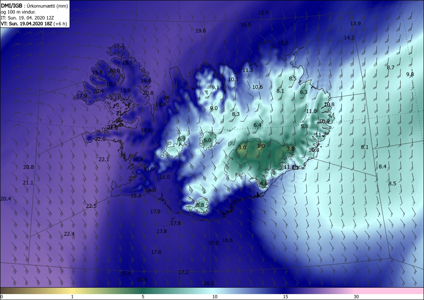
Task: Click the 4.6 value label
Action: tap(264, 184)
